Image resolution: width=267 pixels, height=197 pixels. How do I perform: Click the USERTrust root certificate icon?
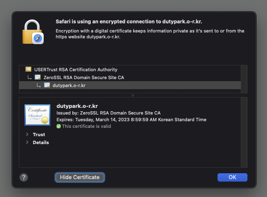click(x=28, y=69)
